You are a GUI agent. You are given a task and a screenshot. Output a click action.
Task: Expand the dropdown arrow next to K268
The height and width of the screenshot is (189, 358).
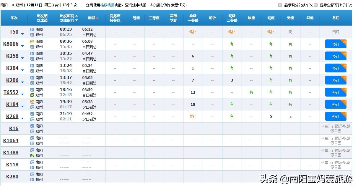pos(22,119)
